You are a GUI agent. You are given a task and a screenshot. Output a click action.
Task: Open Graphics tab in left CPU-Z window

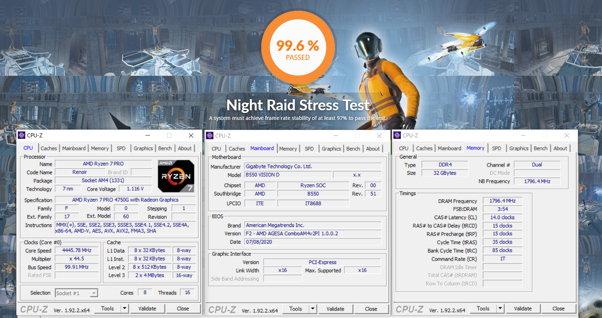(x=143, y=148)
